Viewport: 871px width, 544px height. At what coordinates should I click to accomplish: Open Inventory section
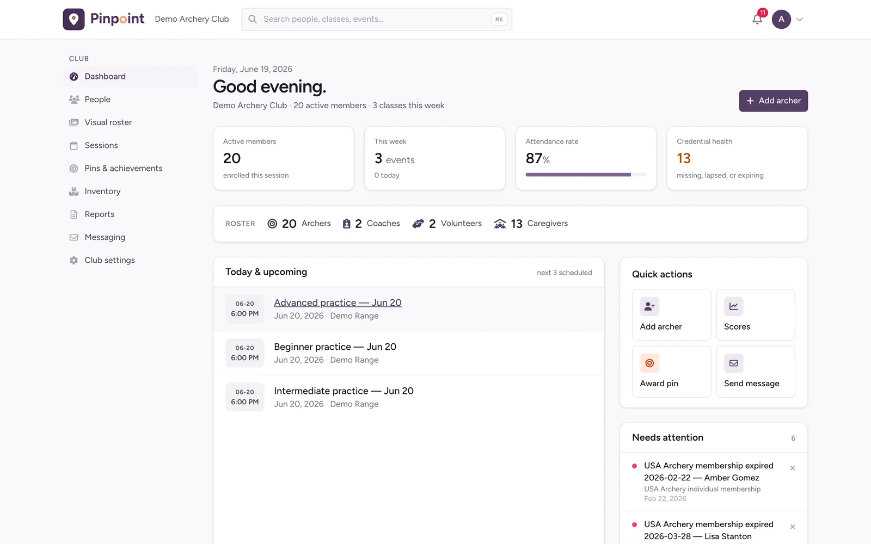[131, 191]
